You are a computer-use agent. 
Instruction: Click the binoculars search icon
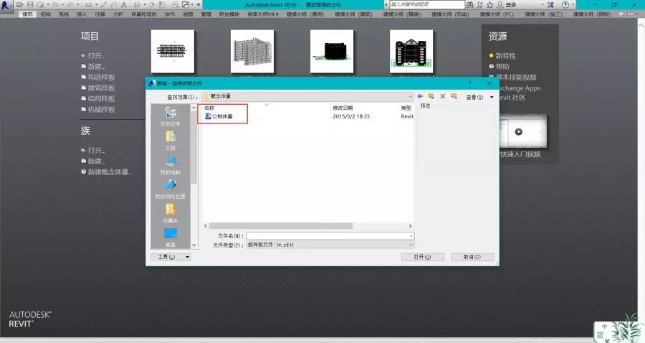pyautogui.click(x=469, y=4)
